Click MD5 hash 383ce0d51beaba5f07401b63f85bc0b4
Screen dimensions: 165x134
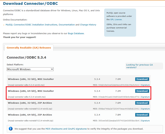119,121
